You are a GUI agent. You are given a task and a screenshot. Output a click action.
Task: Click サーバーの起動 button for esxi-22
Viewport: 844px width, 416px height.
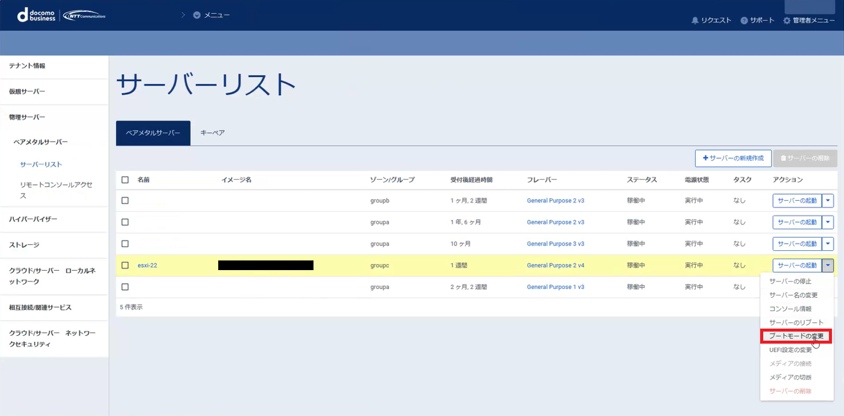point(797,265)
